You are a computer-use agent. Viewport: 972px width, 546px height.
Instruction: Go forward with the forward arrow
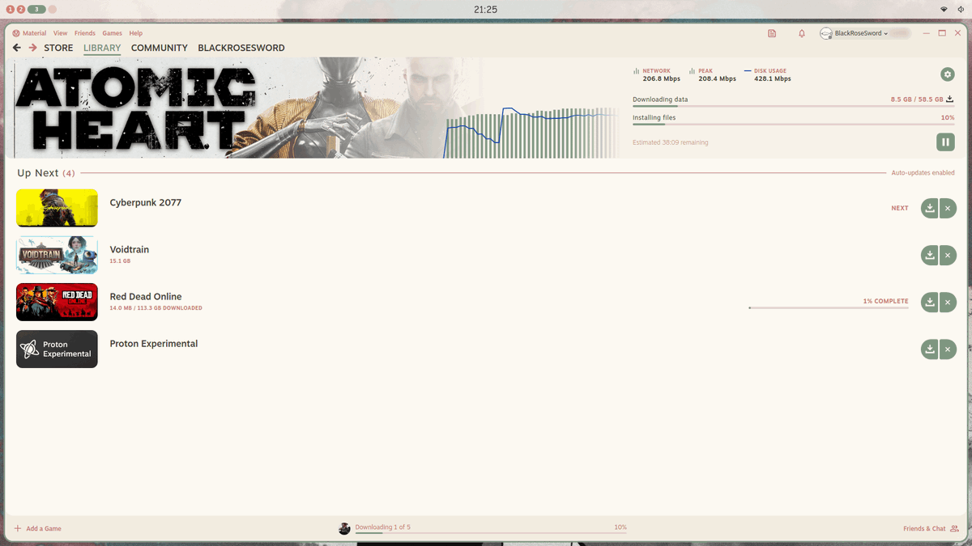(x=32, y=48)
